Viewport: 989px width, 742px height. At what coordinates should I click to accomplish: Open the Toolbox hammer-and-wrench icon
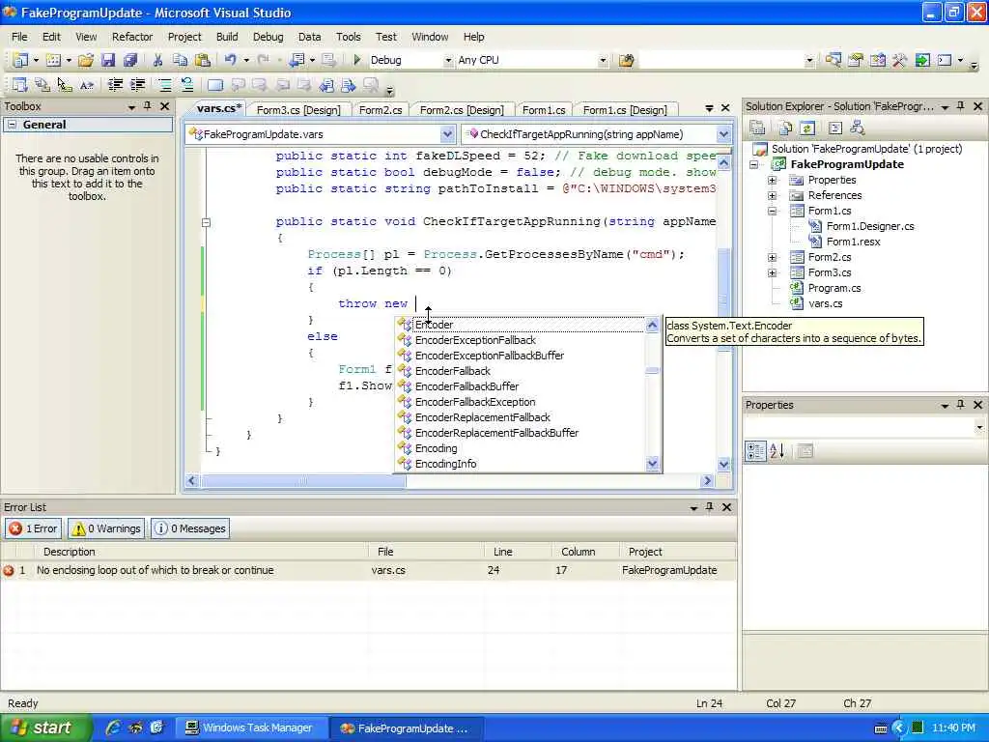pos(899,60)
